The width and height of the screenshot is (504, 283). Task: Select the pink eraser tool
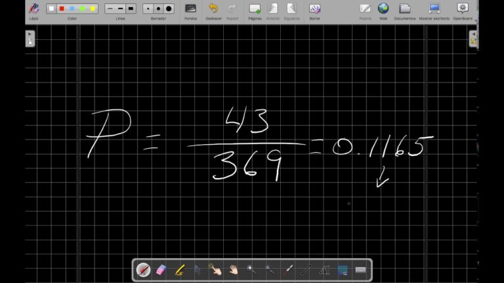[x=161, y=270]
